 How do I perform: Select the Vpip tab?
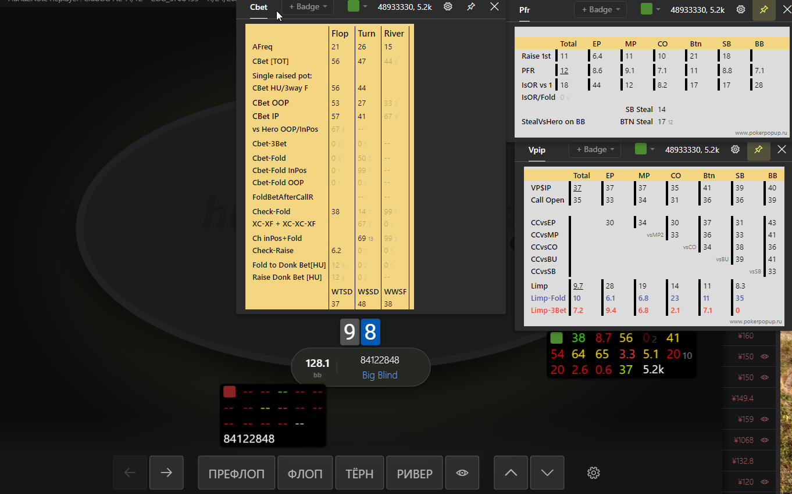[x=537, y=150]
